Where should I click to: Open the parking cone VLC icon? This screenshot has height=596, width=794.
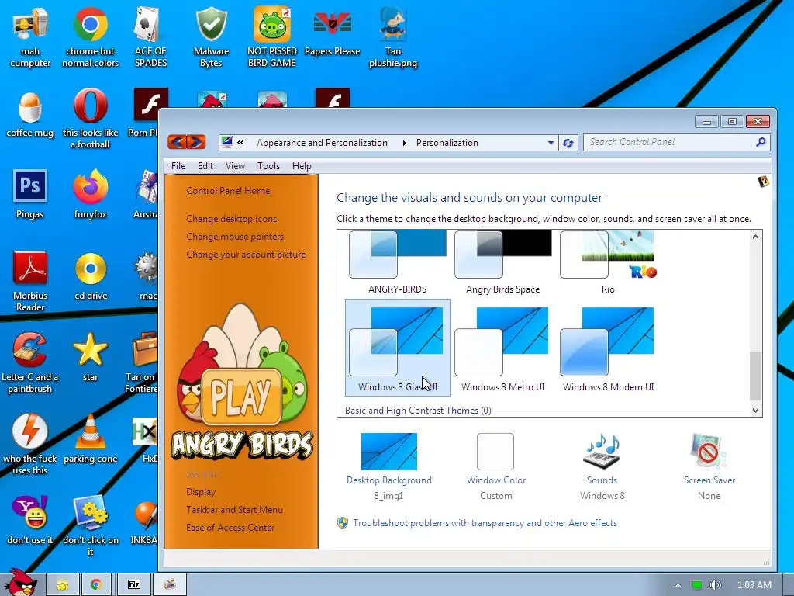tap(90, 439)
